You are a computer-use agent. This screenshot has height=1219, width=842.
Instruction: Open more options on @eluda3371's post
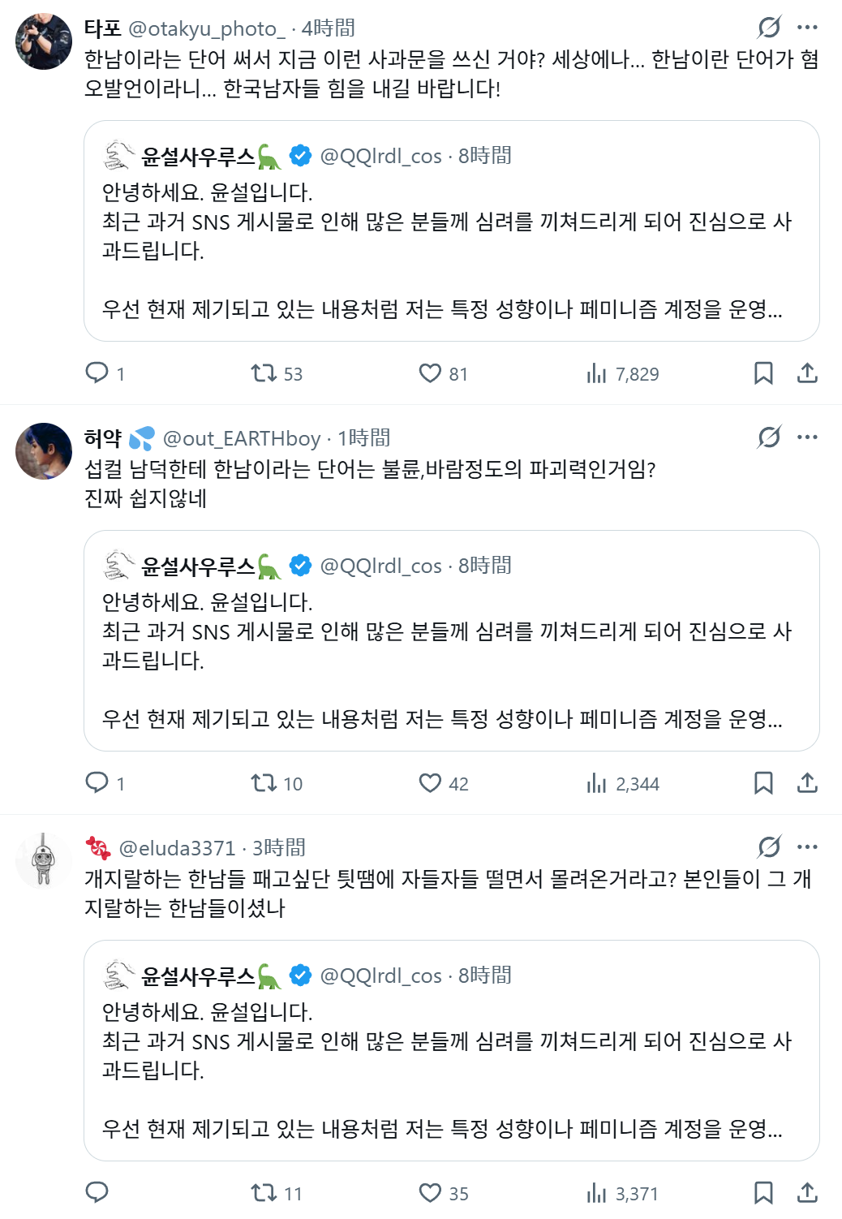(807, 847)
